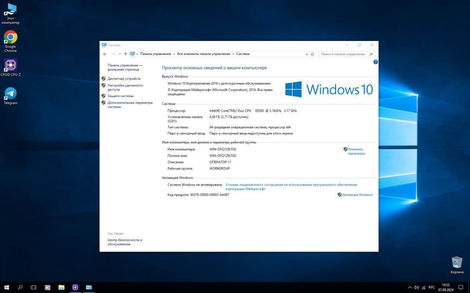Close the Система window

372,45
